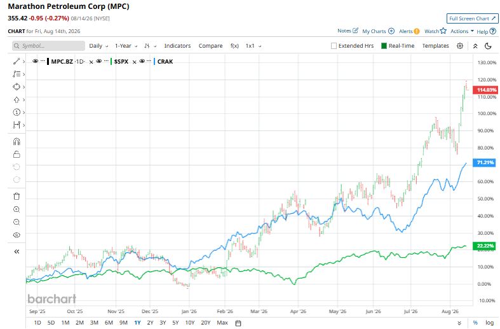Open the custom date range calendar
Image resolution: width=500 pixels, height=329 pixels.
(x=238, y=323)
